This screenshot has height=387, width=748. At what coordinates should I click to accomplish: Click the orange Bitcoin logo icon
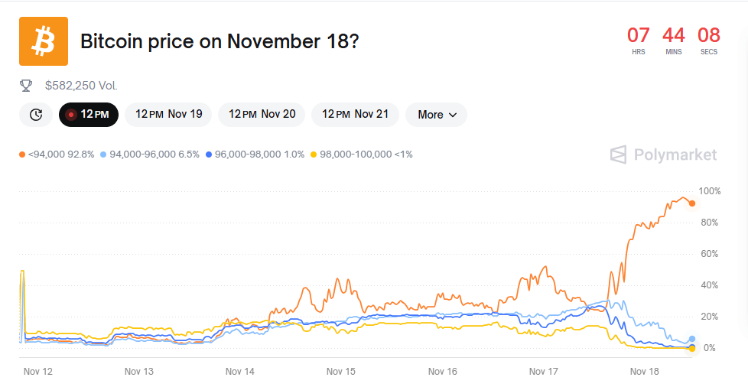pyautogui.click(x=43, y=41)
